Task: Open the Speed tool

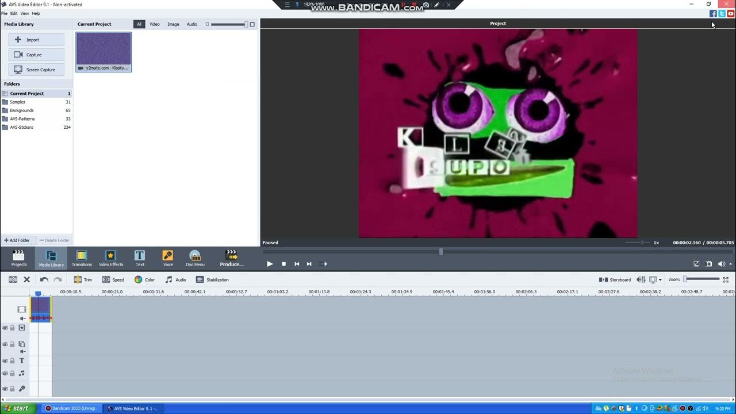Action: point(113,279)
